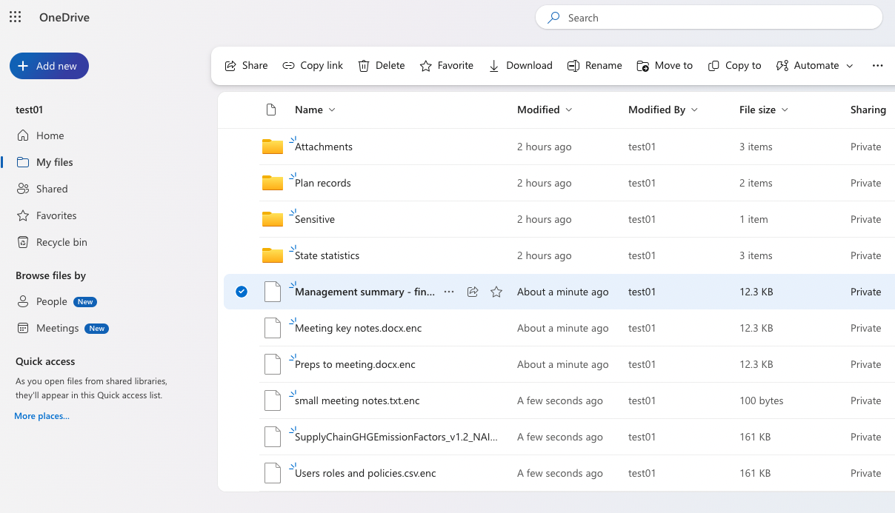Screen dimensions: 895x513
Task: Open the Copy to tool
Action: pyautogui.click(x=734, y=65)
